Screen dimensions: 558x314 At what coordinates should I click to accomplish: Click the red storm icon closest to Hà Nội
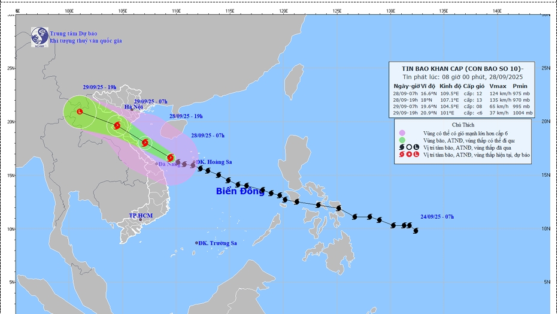[117, 126]
